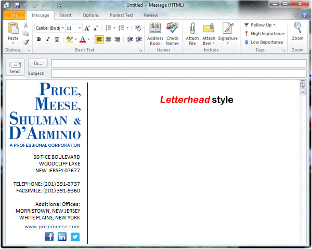Screen dimensions: 312x249
Task: Toggle Italic formatting
Action: click(x=47, y=39)
